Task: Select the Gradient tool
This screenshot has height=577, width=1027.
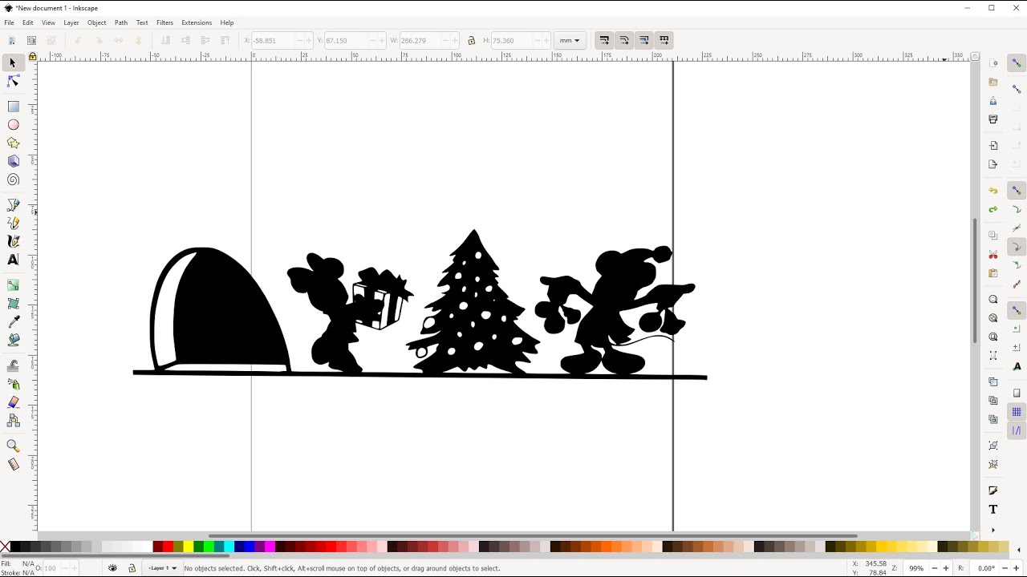Action: (x=13, y=285)
